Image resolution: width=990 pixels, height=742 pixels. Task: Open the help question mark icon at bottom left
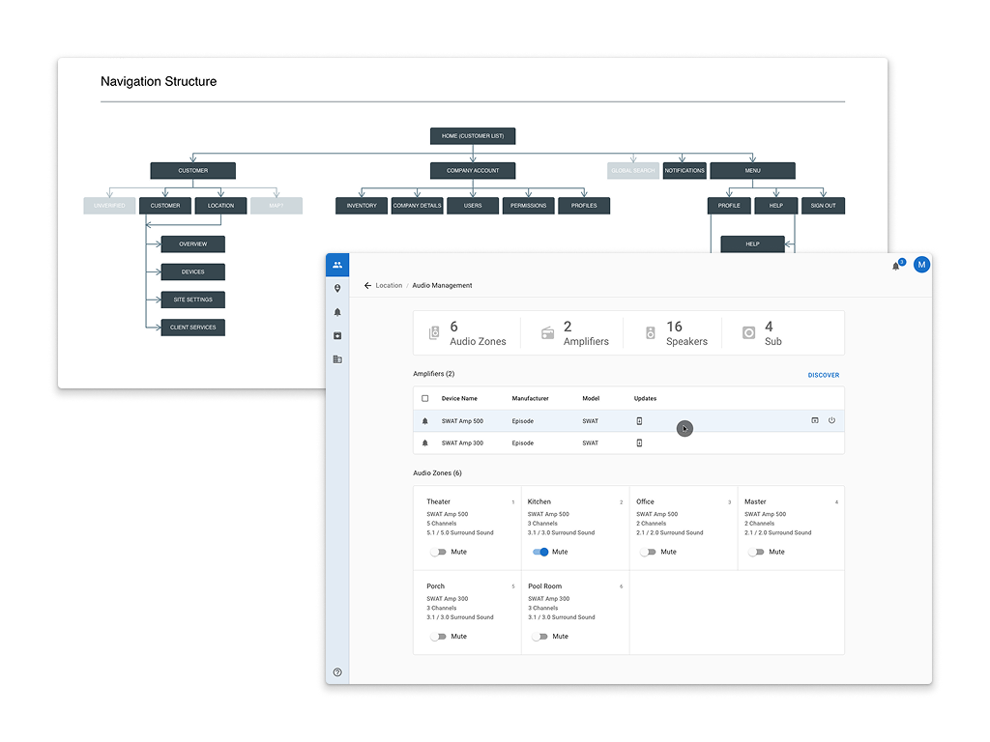[337, 671]
